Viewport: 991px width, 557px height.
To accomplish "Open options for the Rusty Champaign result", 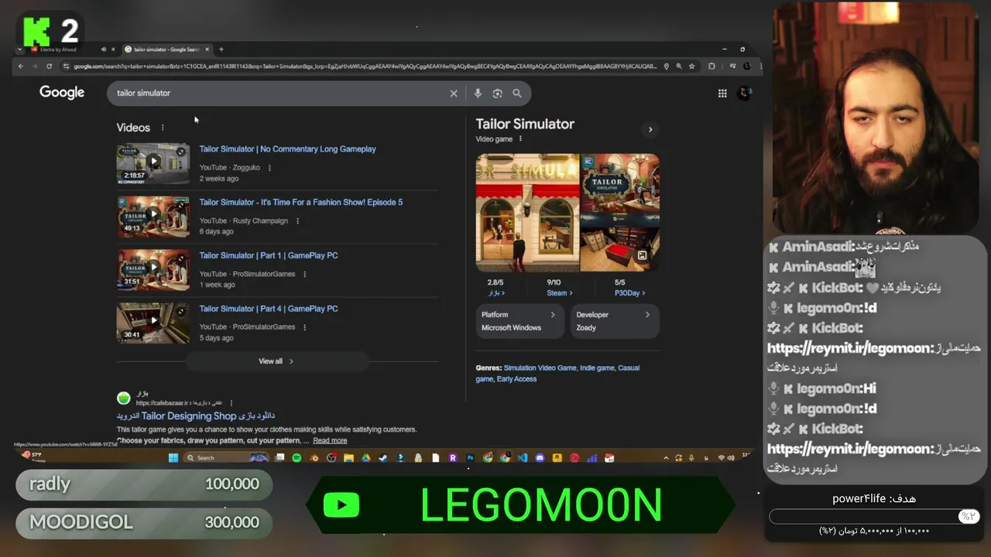I will [x=297, y=221].
